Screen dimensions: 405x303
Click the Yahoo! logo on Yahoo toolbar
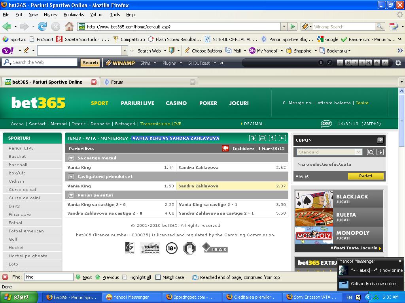(x=8, y=51)
